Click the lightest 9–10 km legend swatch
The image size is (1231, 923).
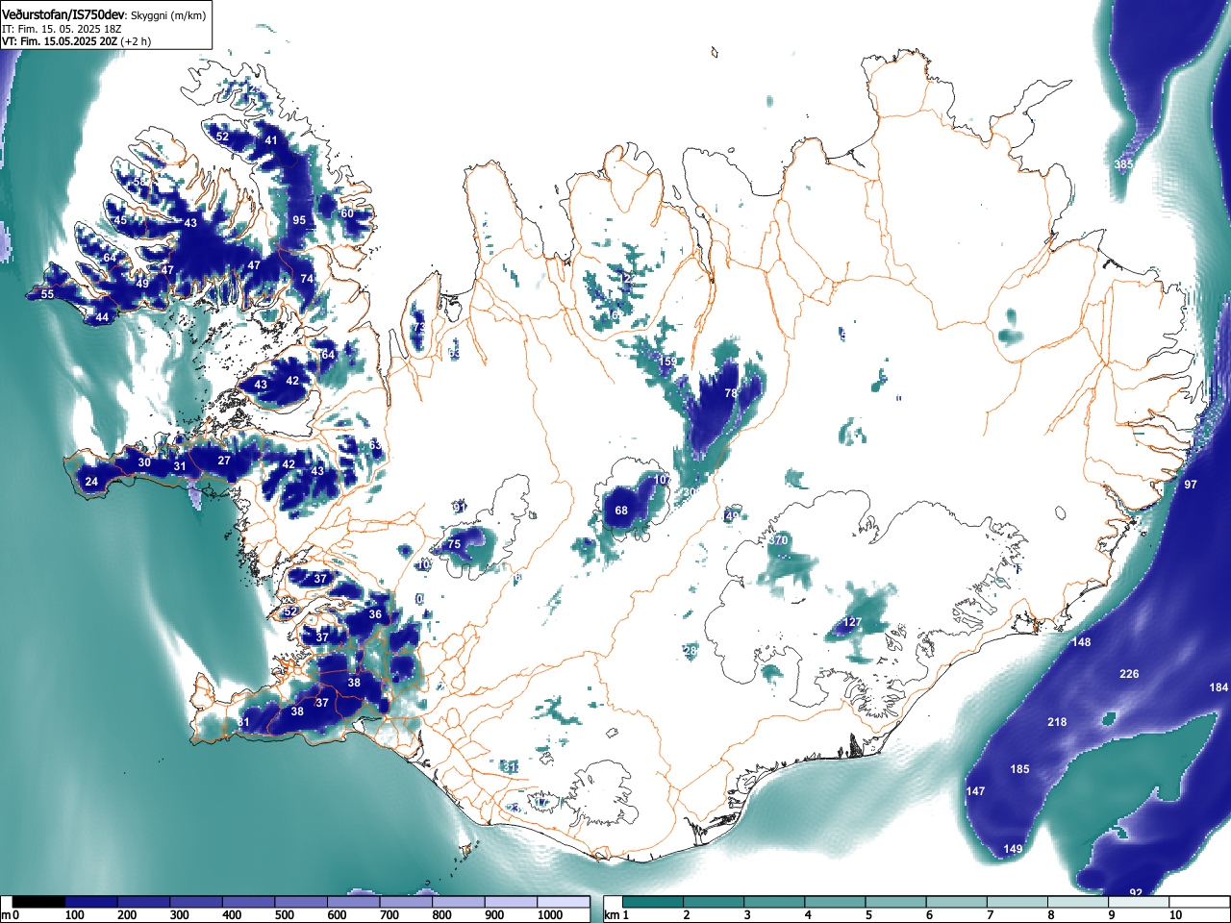tap(1139, 902)
